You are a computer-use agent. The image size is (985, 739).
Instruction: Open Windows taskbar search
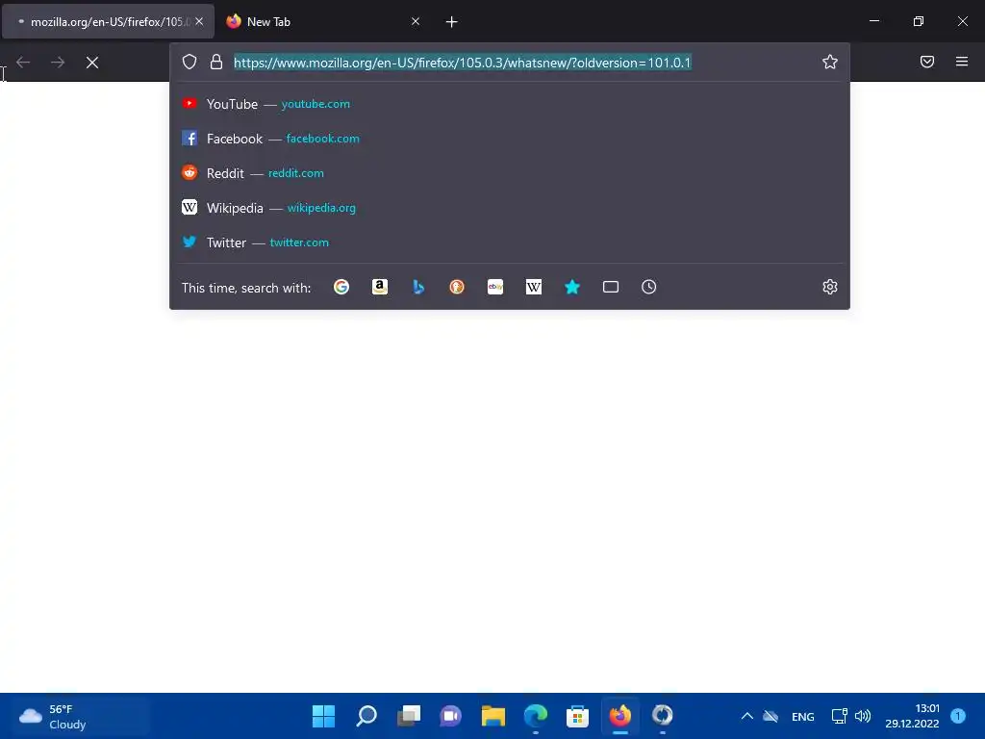[366, 716]
